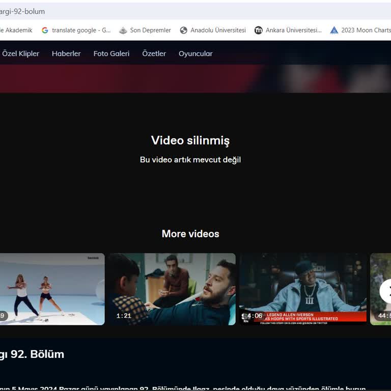Click the red banner below the menu

pyautogui.click(x=195, y=78)
